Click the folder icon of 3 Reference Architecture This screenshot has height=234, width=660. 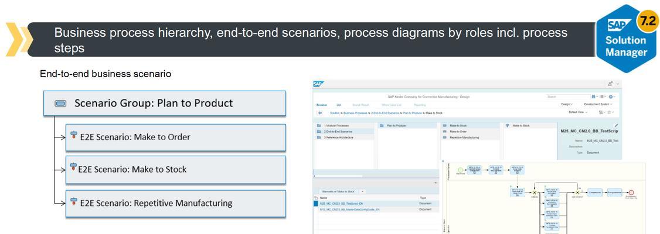[x=319, y=137]
